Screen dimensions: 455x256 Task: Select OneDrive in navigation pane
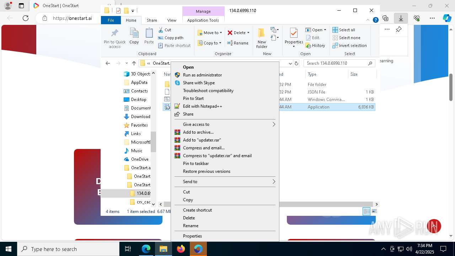pyautogui.click(x=136, y=159)
